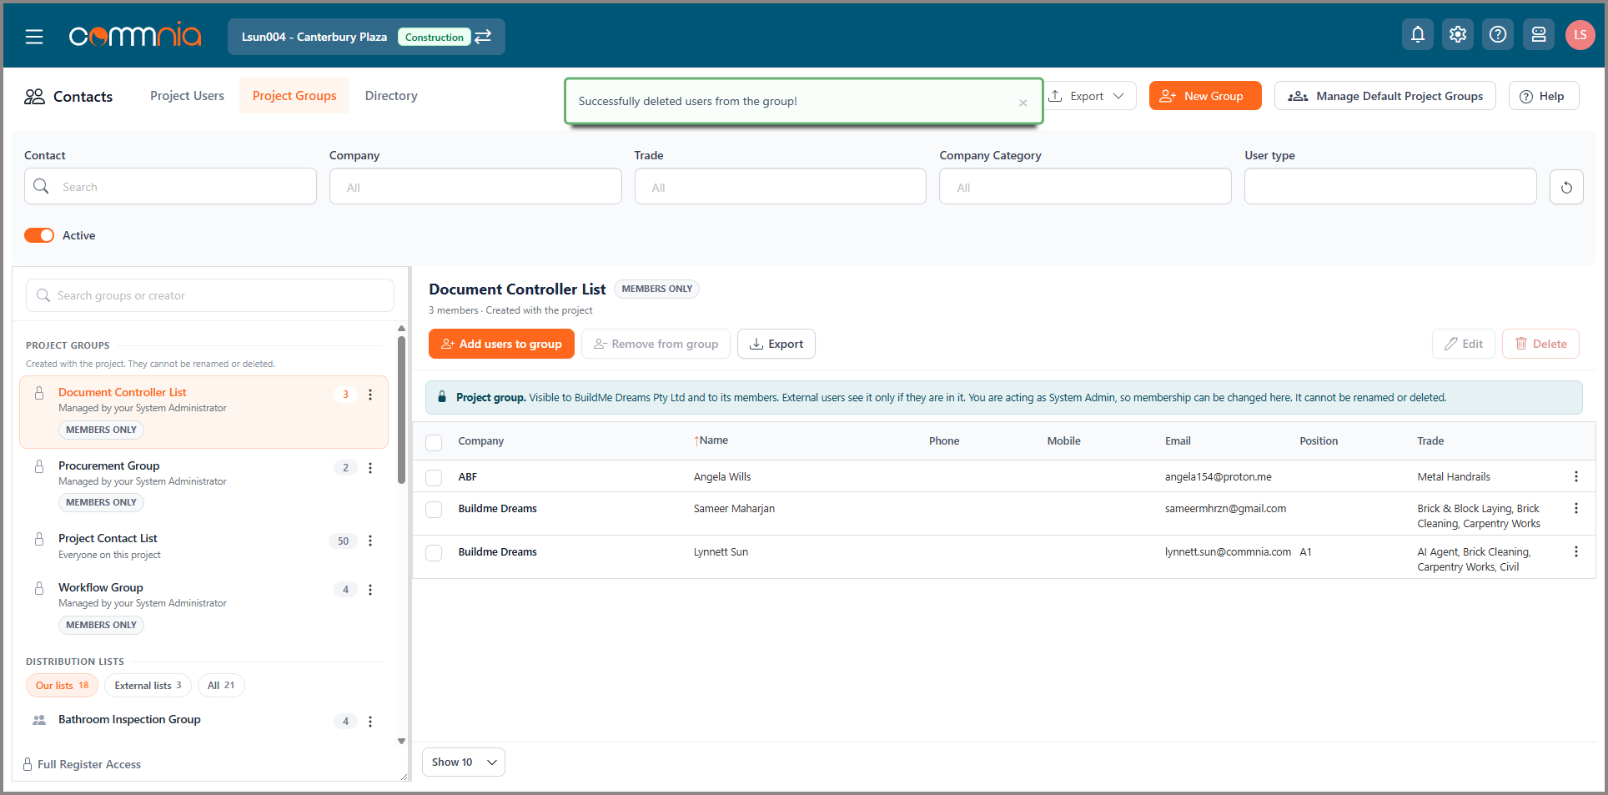Open the Trade filter dropdown
The width and height of the screenshot is (1608, 795).
coord(781,187)
